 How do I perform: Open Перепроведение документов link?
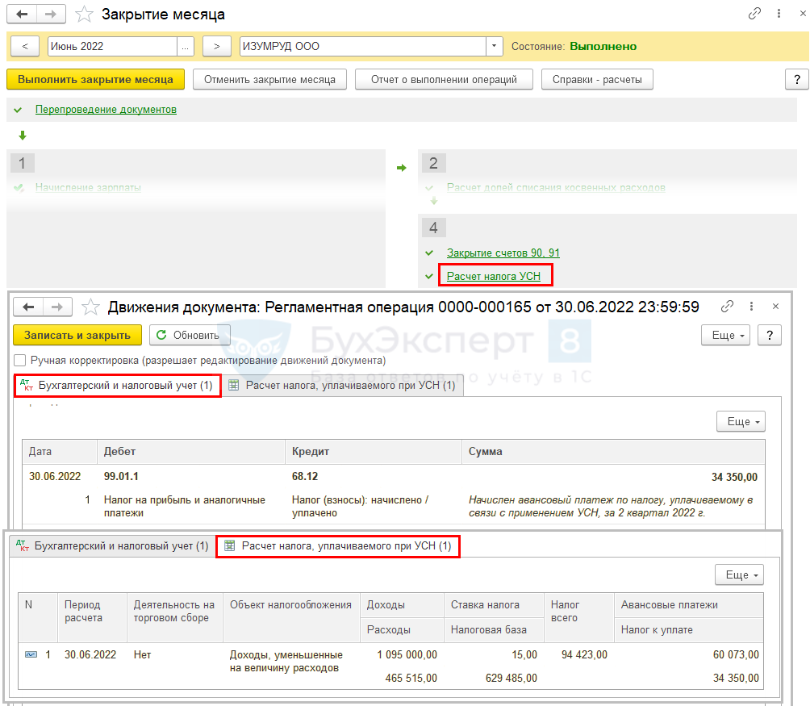point(106,110)
